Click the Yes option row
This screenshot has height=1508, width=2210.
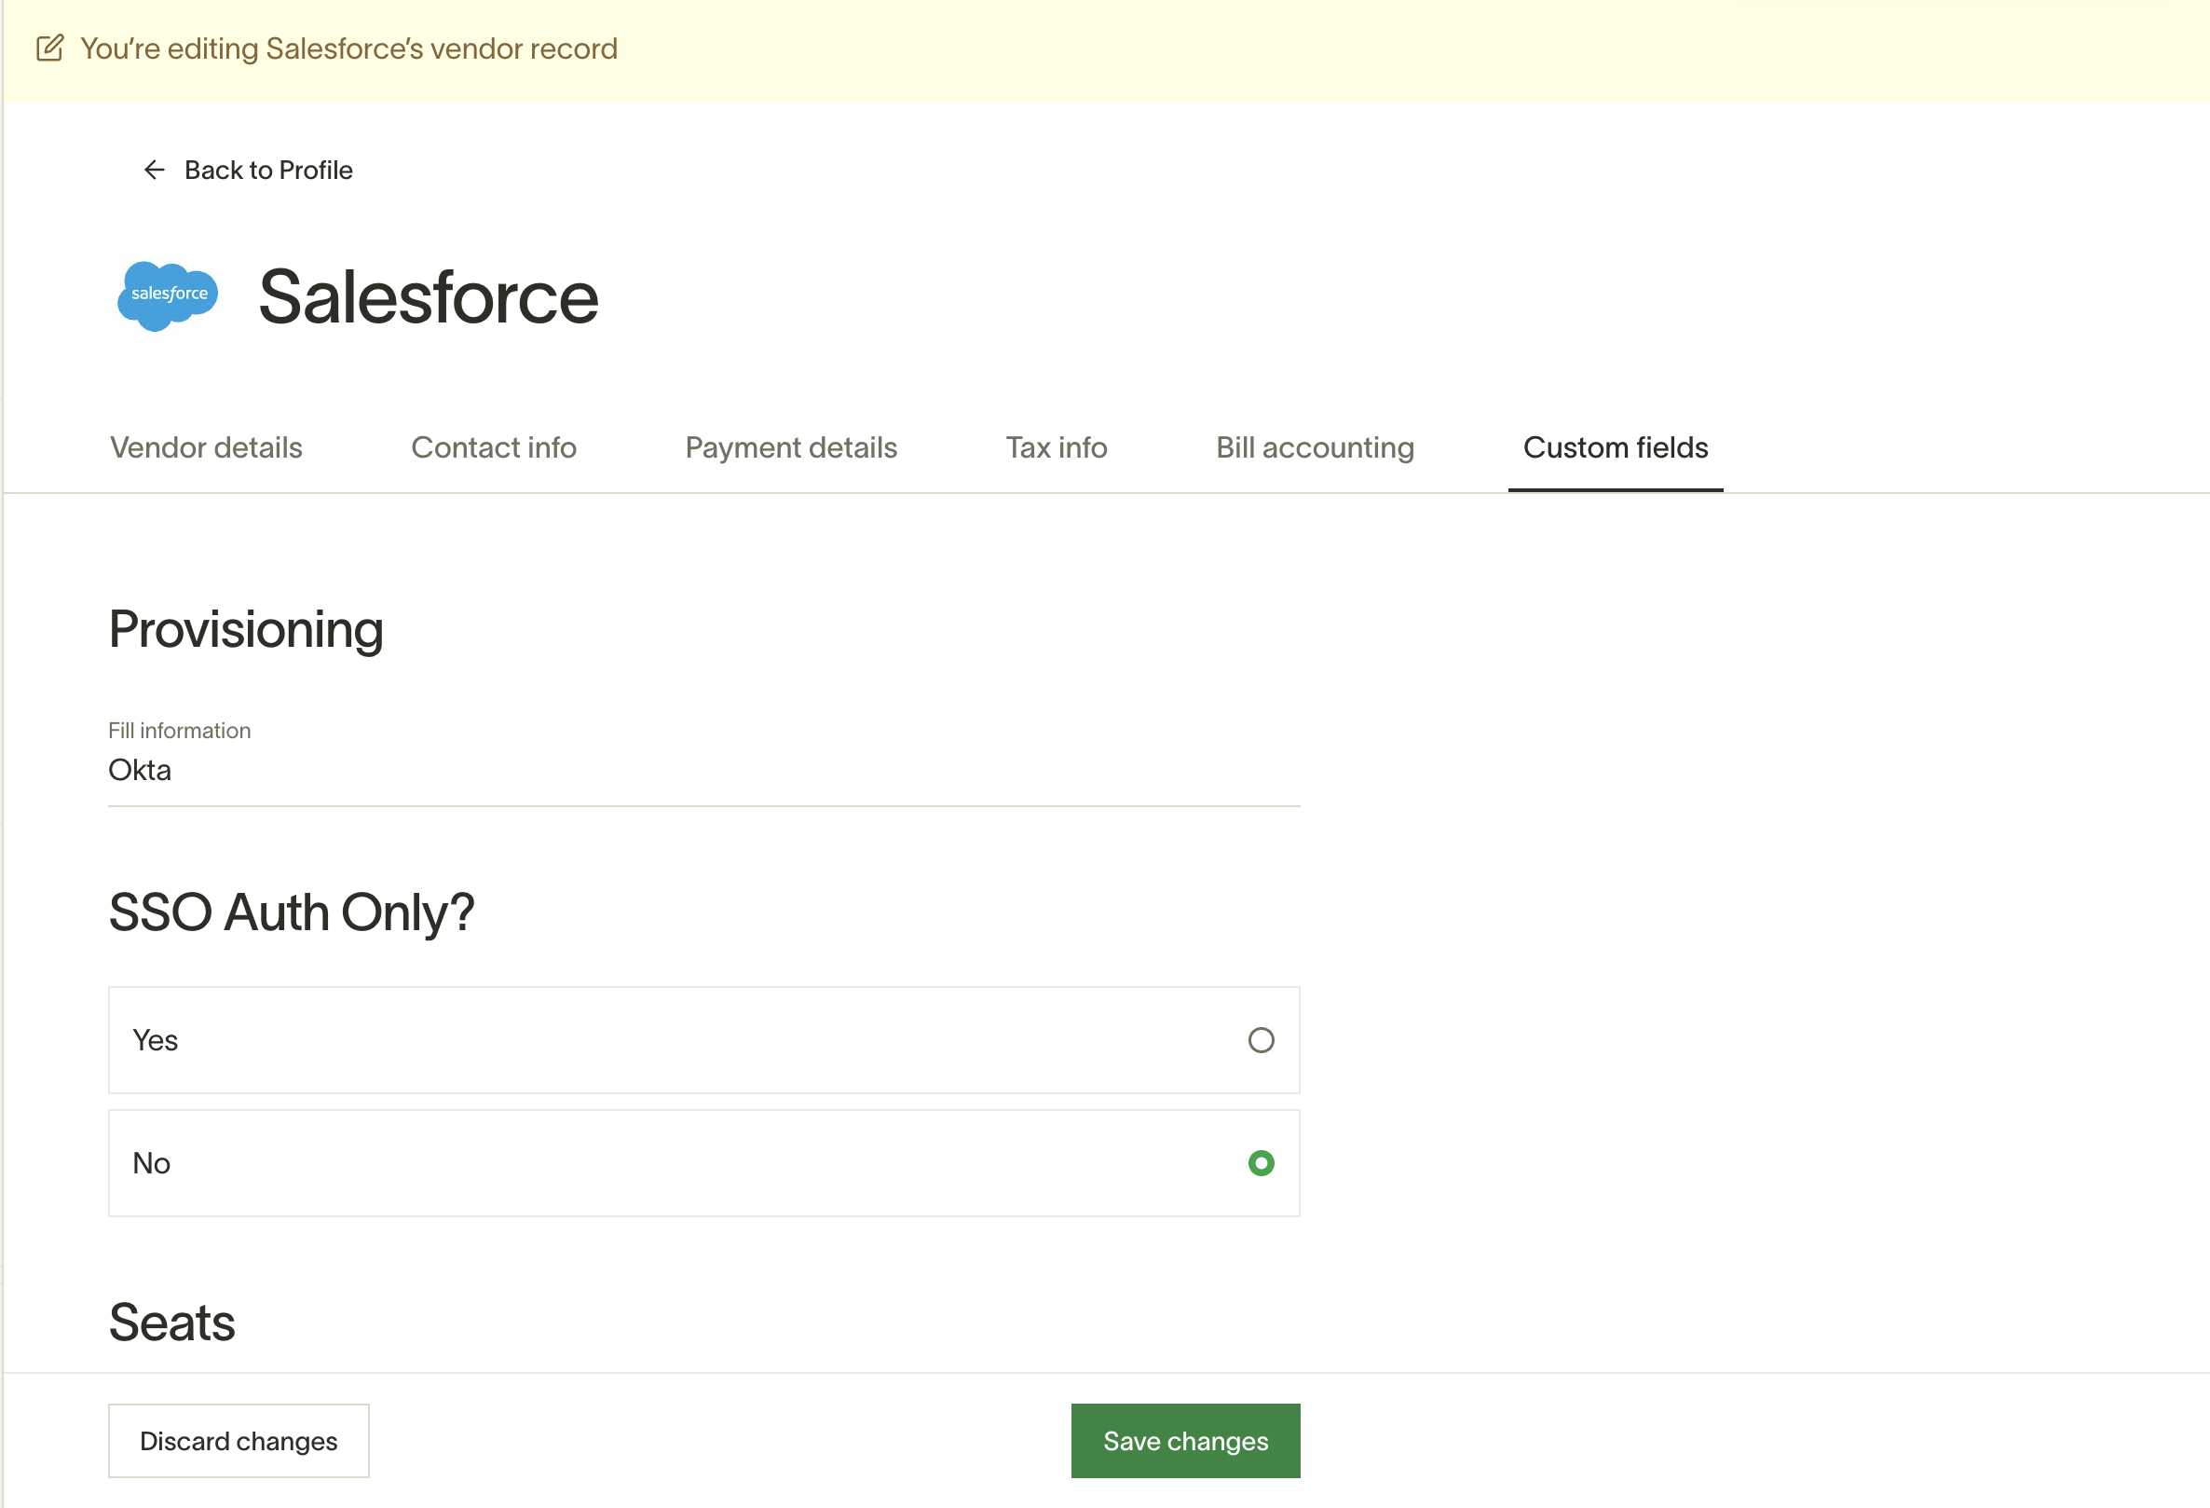[x=703, y=1040]
